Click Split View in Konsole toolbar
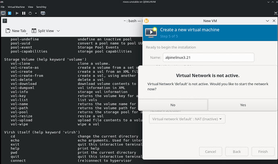 click(43, 31)
